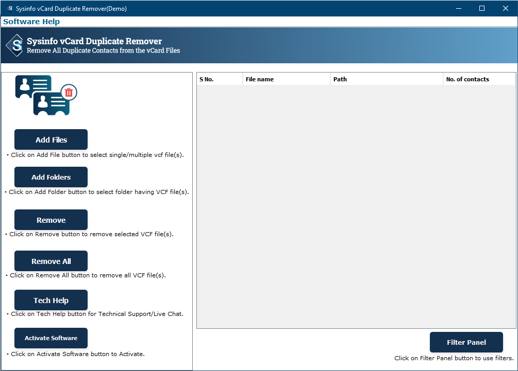The image size is (518, 371).
Task: Click the vCard contacts delete illustration
Action: (x=46, y=95)
